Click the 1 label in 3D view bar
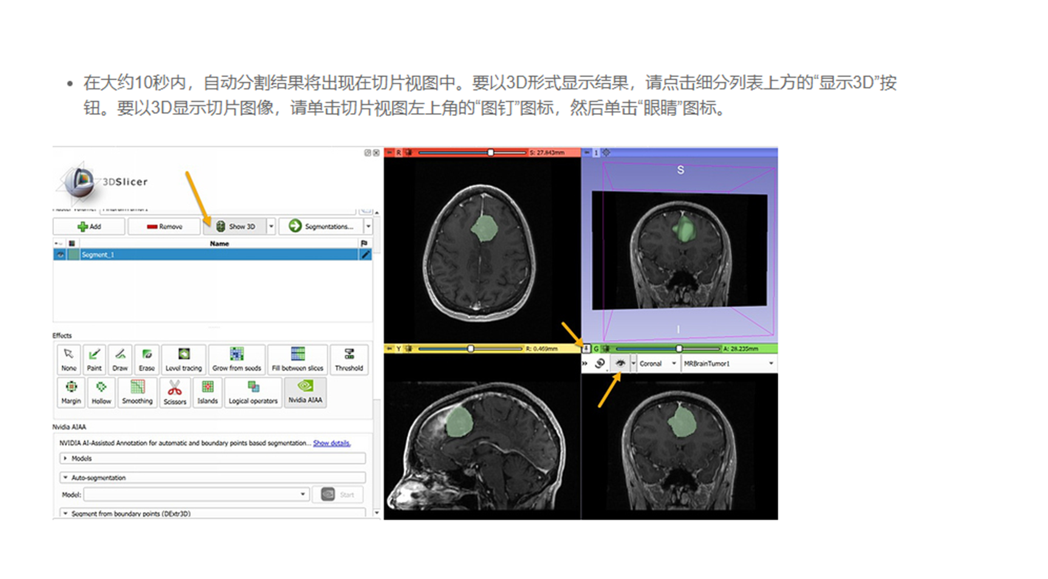The height and width of the screenshot is (579, 1048). tap(596, 152)
